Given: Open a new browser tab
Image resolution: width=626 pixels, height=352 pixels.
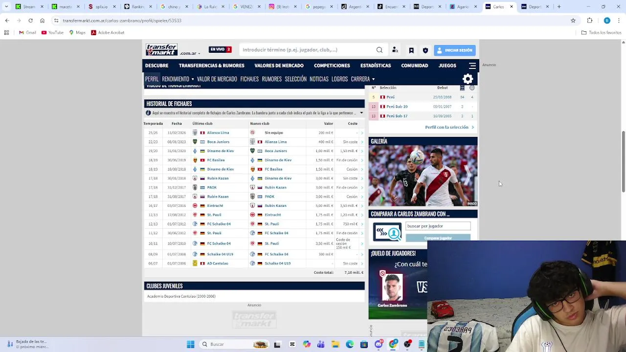Looking at the screenshot, I should pos(559,7).
